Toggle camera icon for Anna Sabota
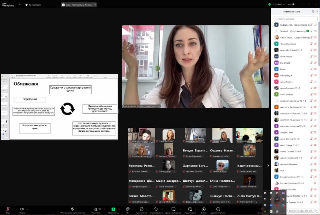Image resolution: width=320 pixels, height=215 pixels. [315, 56]
